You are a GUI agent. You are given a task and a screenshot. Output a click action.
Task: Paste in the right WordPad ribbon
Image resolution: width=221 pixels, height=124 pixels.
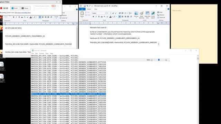pyautogui.click(x=82, y=14)
